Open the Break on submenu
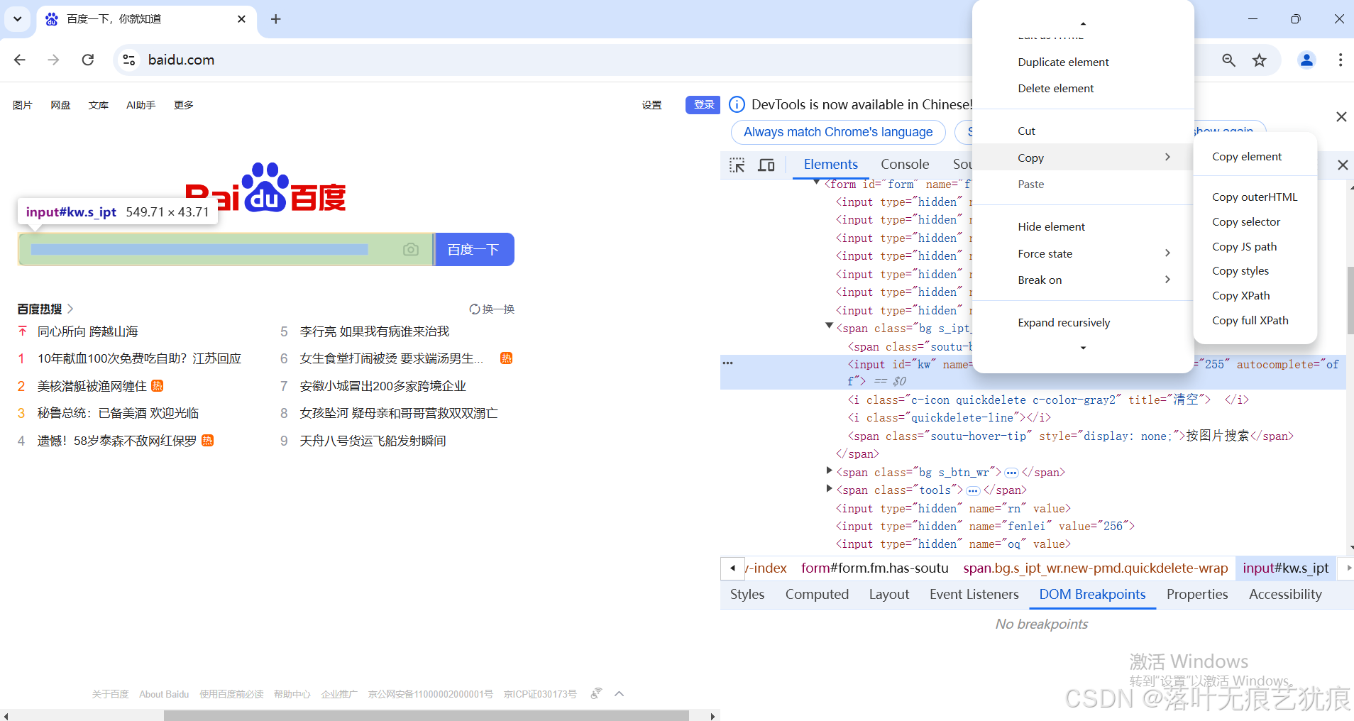1354x721 pixels. point(1040,280)
